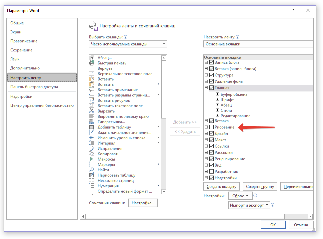Expand the Буфер обмена group
Screen dimensions: 323x239
click(x=217, y=94)
